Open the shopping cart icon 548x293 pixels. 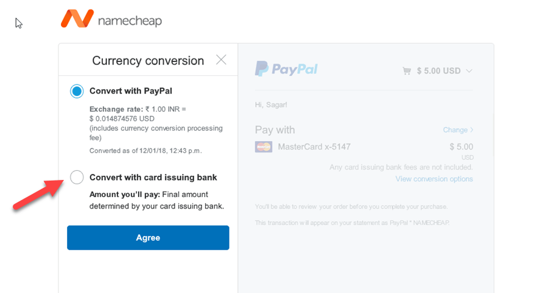pos(407,71)
